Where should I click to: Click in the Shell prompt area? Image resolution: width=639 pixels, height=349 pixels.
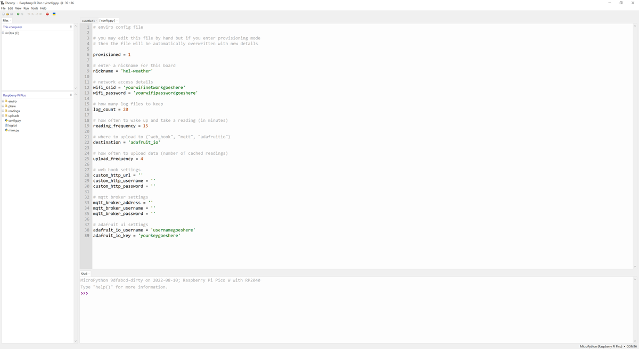[x=106, y=292]
